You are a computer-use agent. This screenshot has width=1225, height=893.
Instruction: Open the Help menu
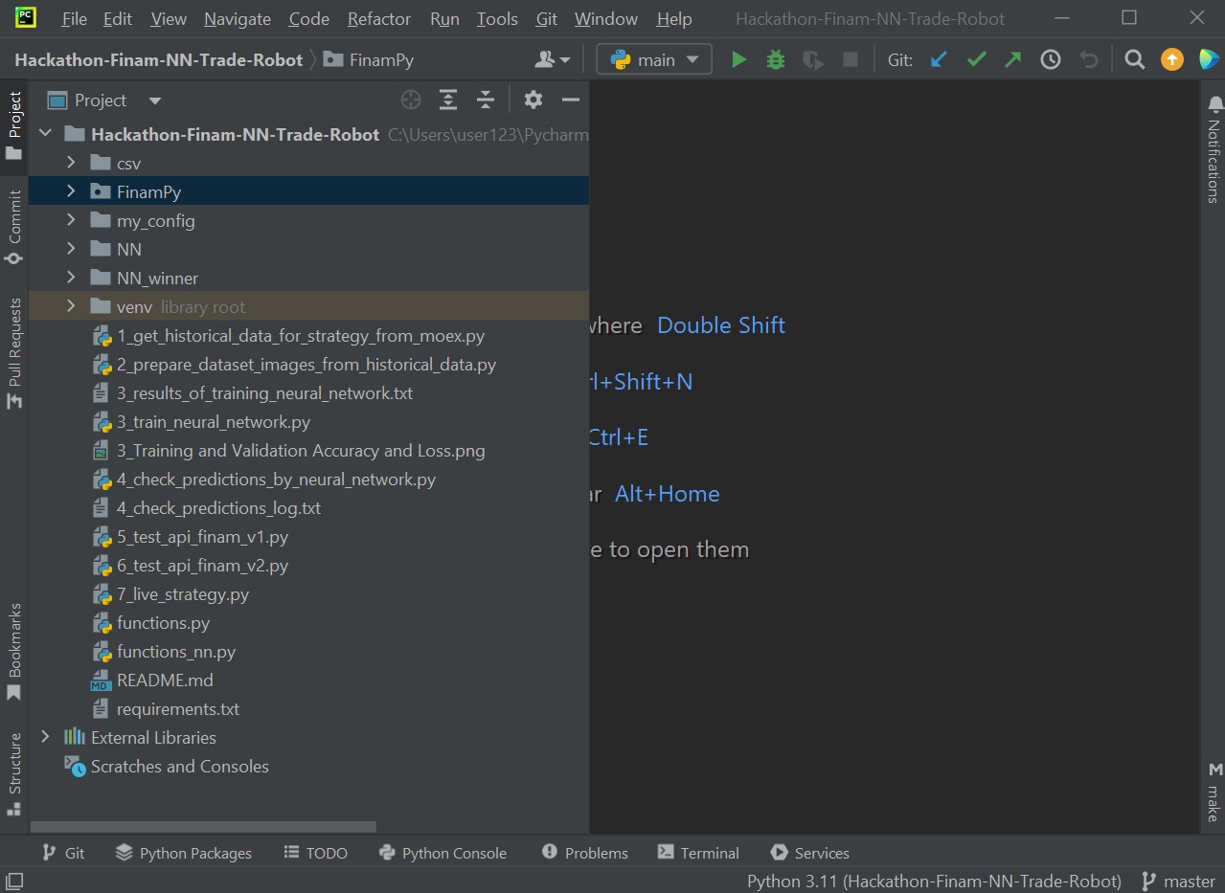[674, 19]
